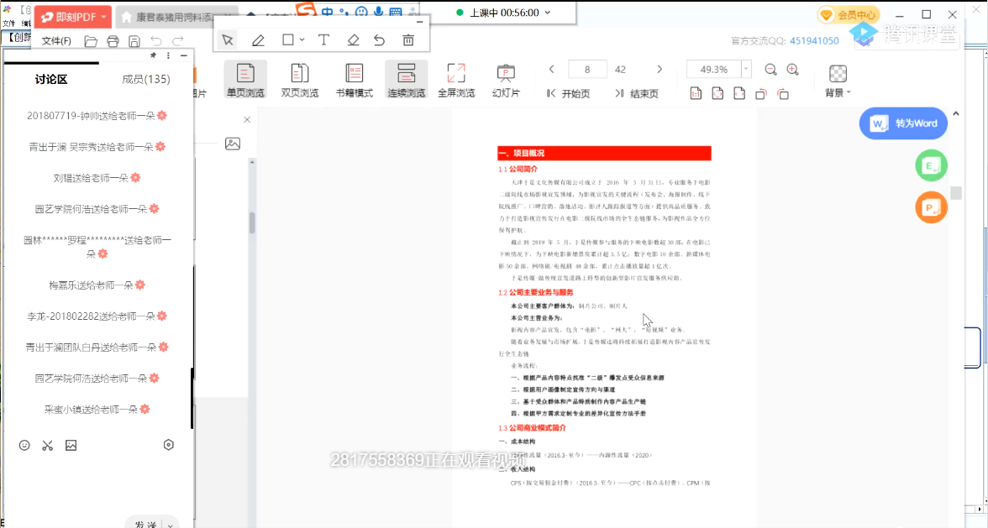
Task: Expand the rectangle shape tool dropdown arrow
Action: click(x=301, y=40)
